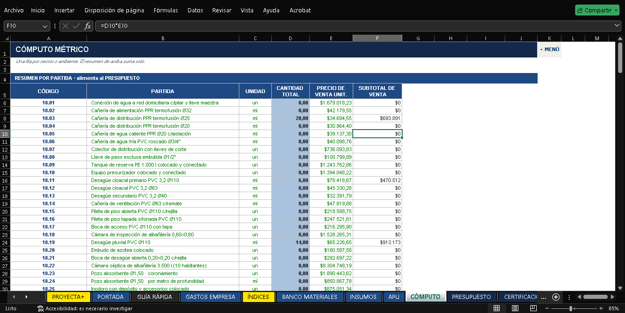Click the Select All corner triangle
The image size is (625, 313).
tap(7, 38)
